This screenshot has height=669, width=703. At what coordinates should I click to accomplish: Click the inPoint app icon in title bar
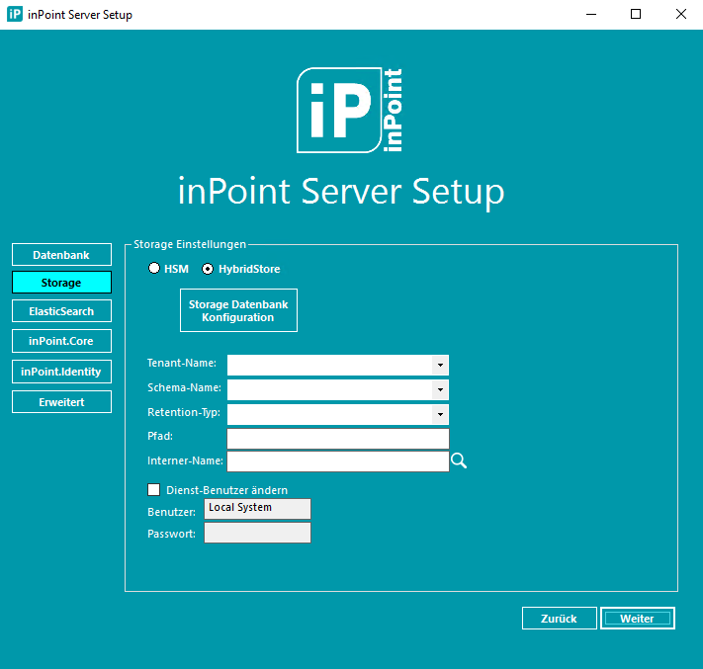15,15
